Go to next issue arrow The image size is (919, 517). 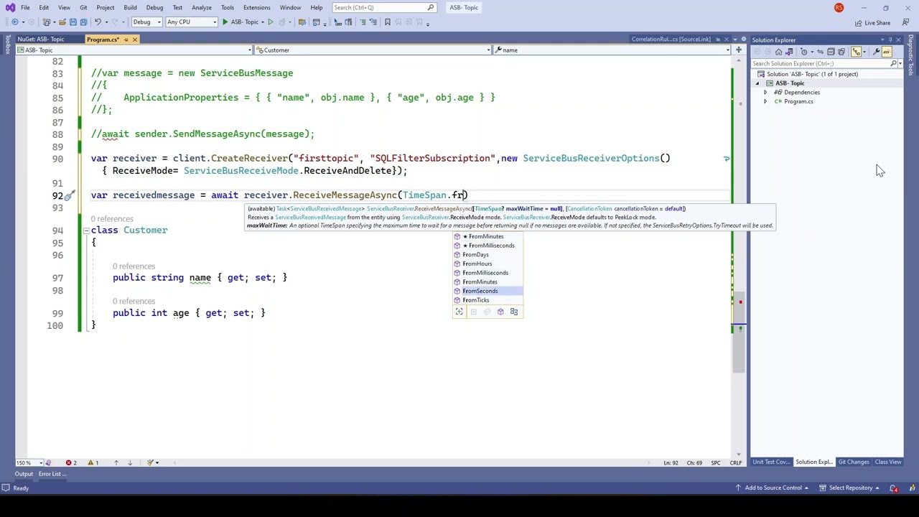coord(130,462)
